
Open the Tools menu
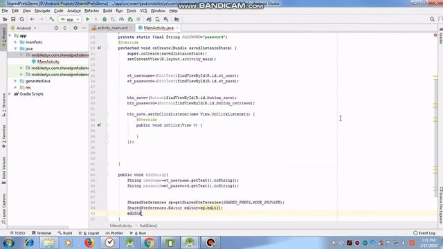pos(132,11)
